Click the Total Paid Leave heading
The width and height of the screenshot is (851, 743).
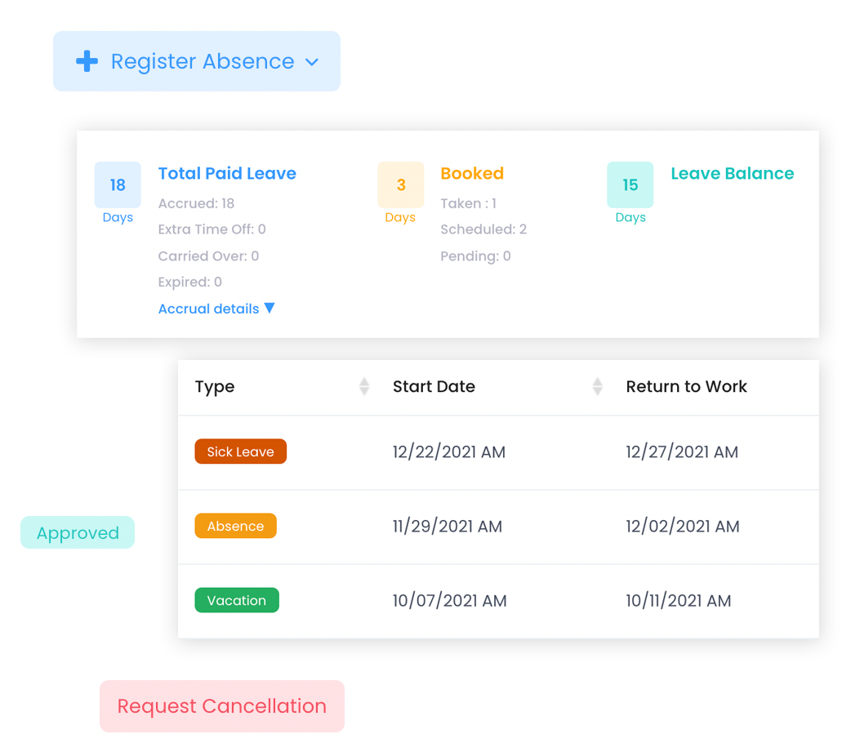227,173
